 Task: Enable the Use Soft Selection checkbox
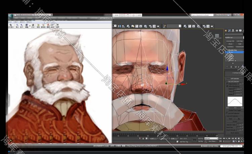point(227,82)
